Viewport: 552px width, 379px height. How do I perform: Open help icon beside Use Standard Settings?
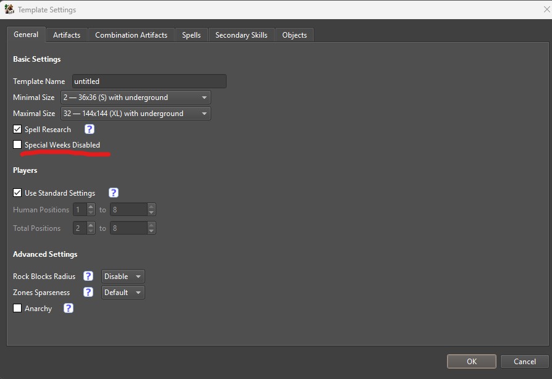pos(114,193)
